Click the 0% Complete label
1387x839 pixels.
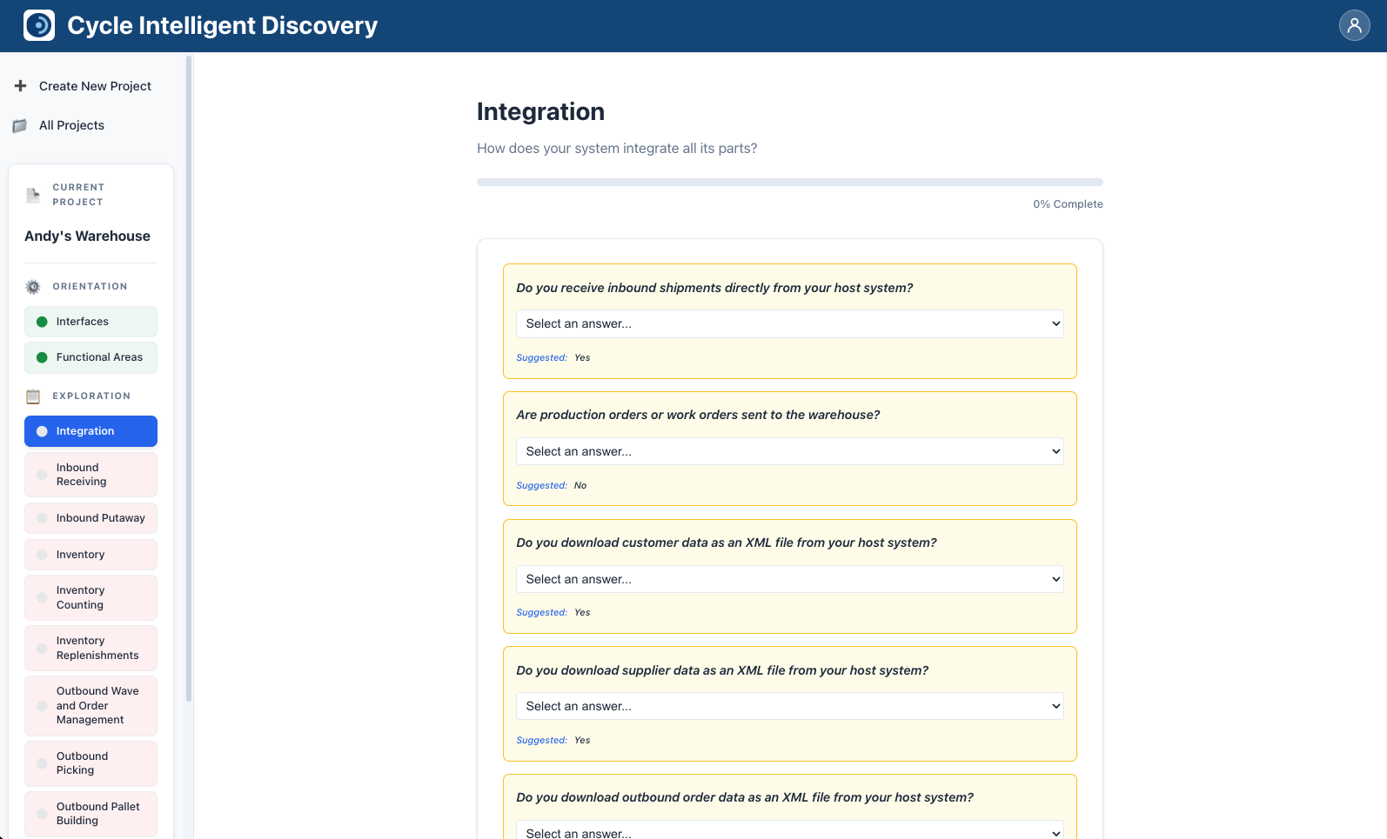pyautogui.click(x=1068, y=204)
